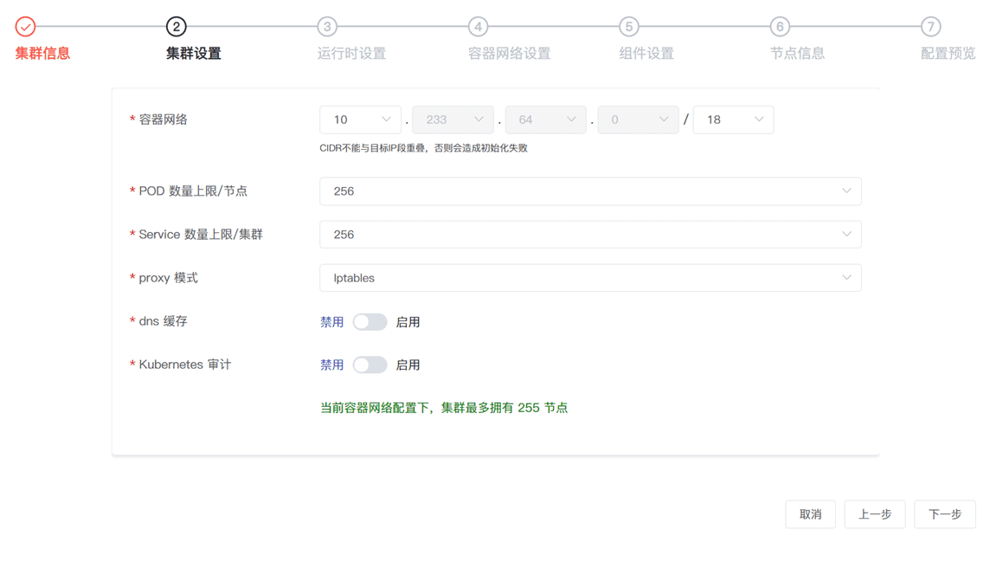Click step 4 circle above 容器网络设置
The height and width of the screenshot is (568, 990).
pos(478,27)
